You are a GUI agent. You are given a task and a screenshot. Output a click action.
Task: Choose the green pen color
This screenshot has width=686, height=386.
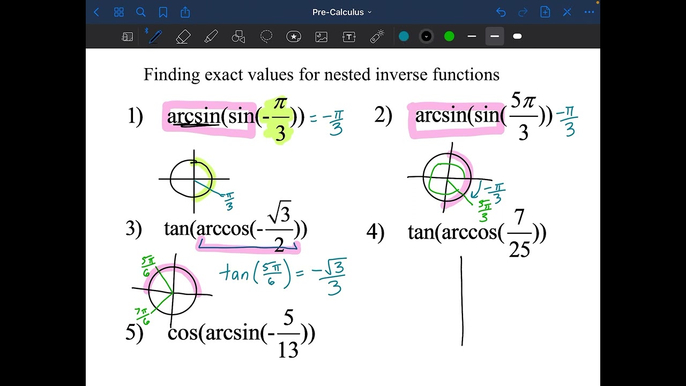[449, 36]
